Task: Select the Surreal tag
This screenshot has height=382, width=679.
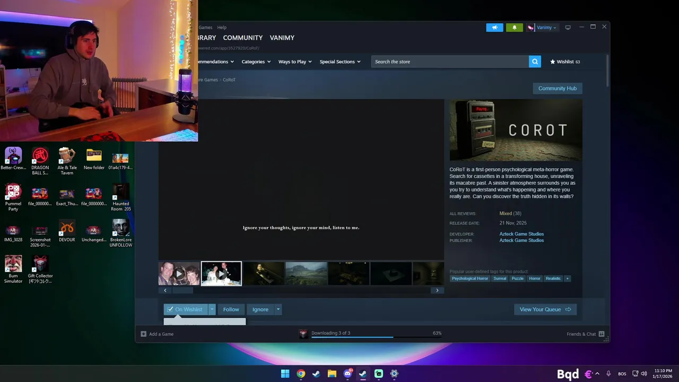Action: pos(500,279)
